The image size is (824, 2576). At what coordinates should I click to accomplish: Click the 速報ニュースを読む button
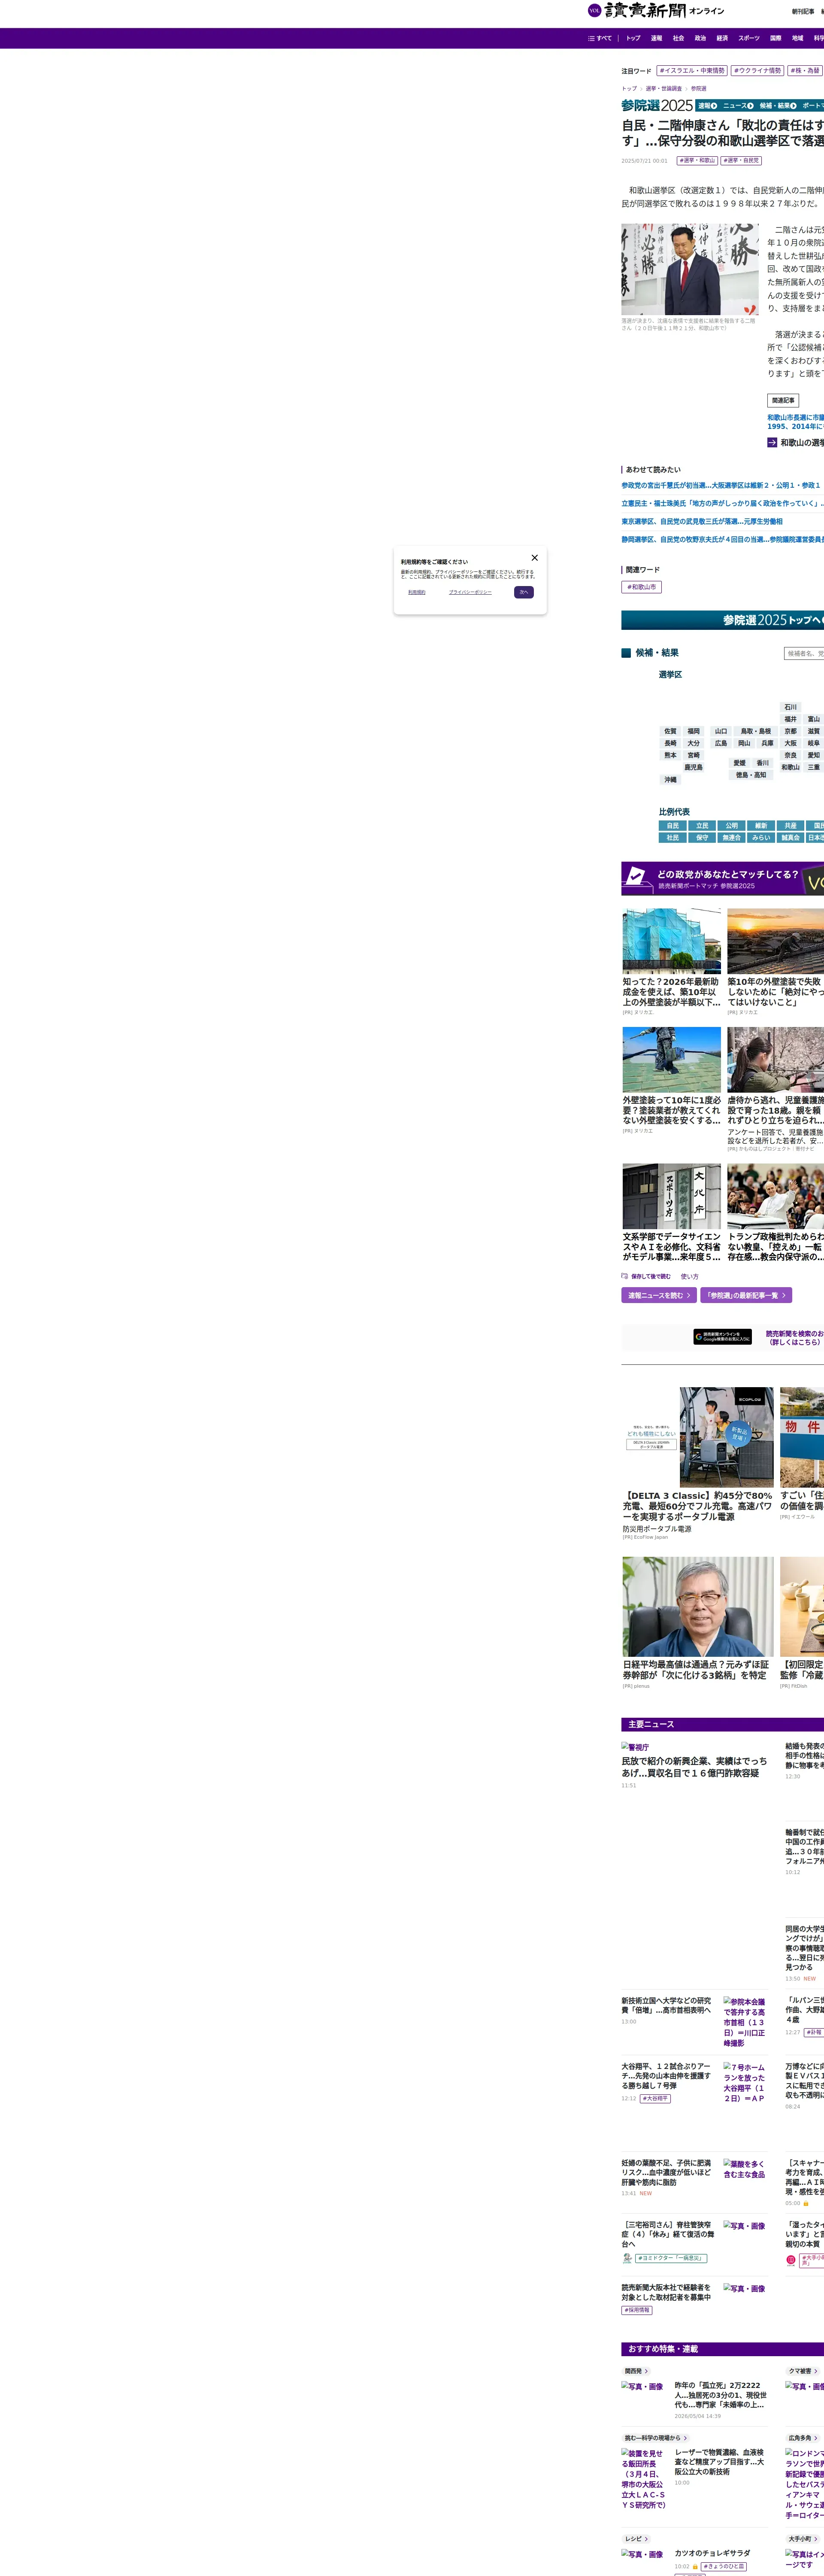coord(659,1295)
